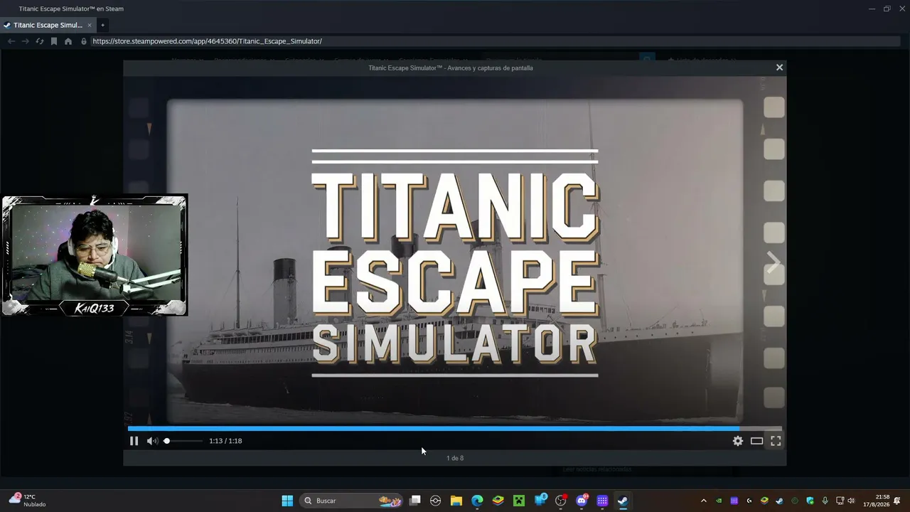Navigate back in Steam browser
The width and height of the screenshot is (910, 512).
[11, 41]
